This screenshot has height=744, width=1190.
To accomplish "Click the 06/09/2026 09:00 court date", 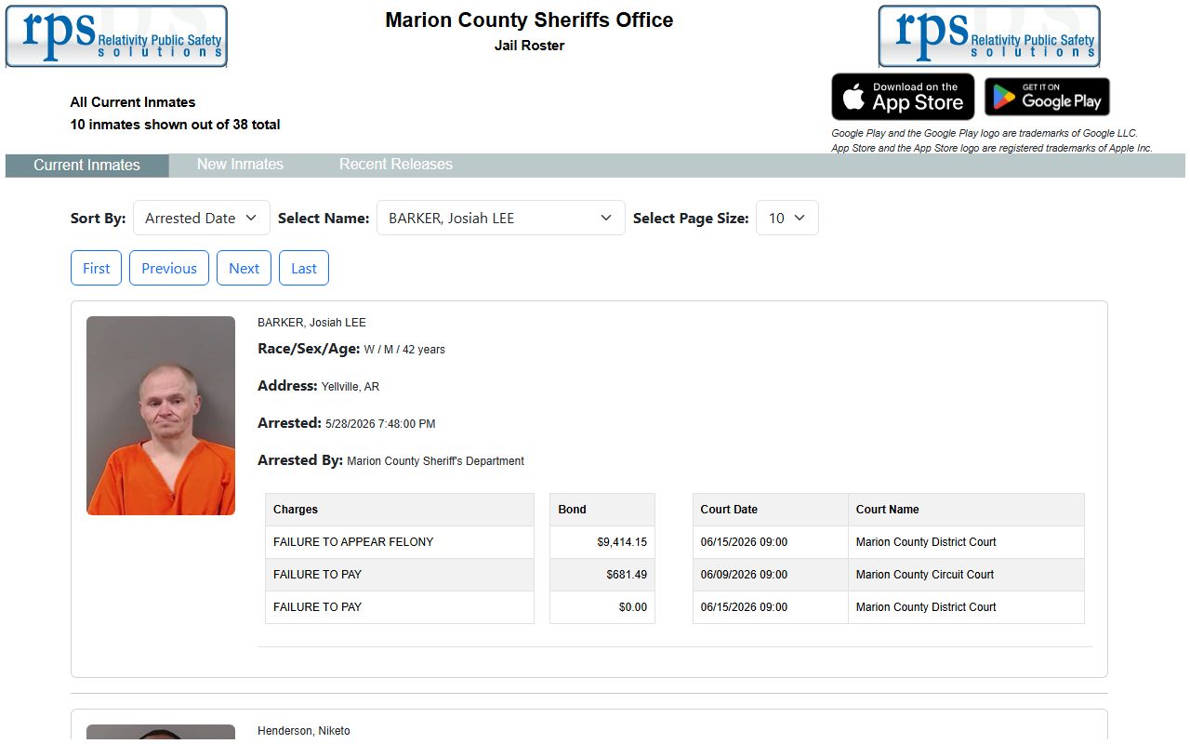I will 744,575.
